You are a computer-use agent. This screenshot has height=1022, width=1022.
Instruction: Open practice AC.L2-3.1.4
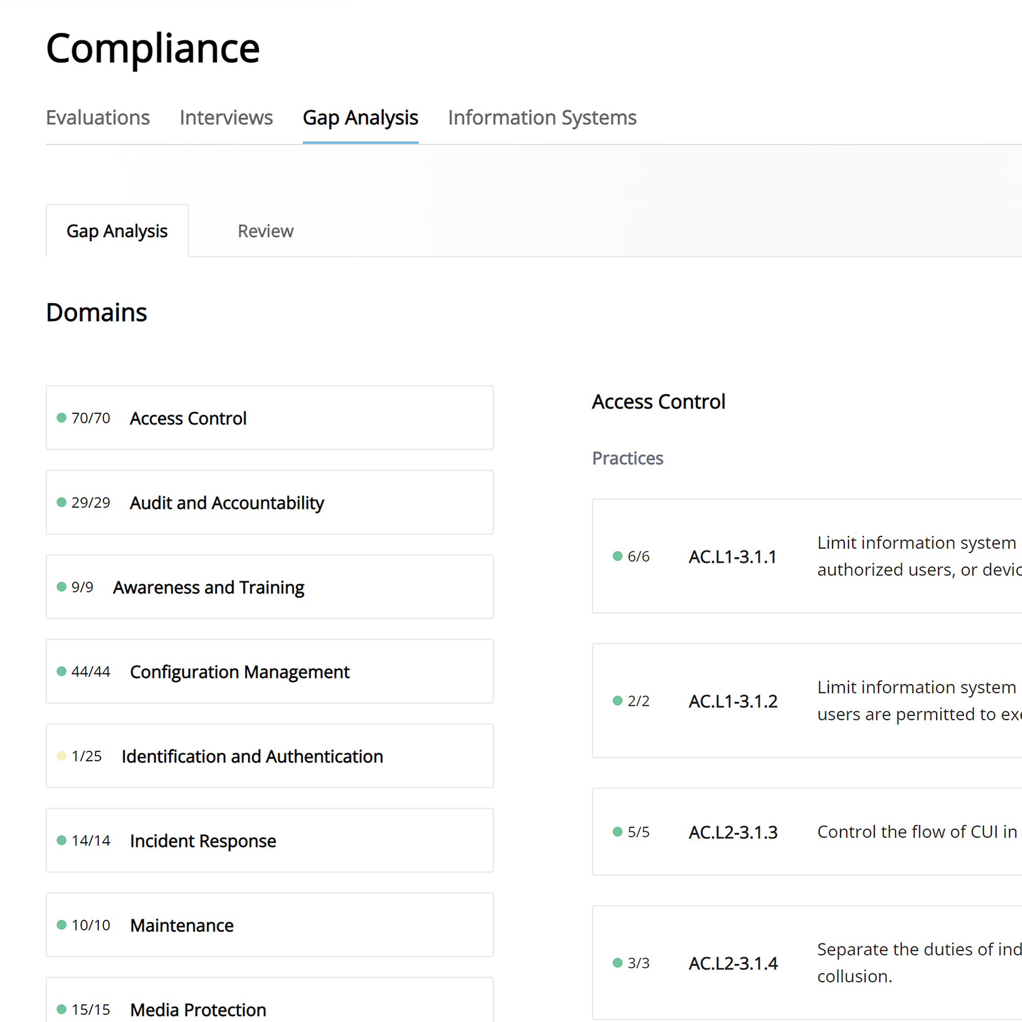click(x=807, y=963)
